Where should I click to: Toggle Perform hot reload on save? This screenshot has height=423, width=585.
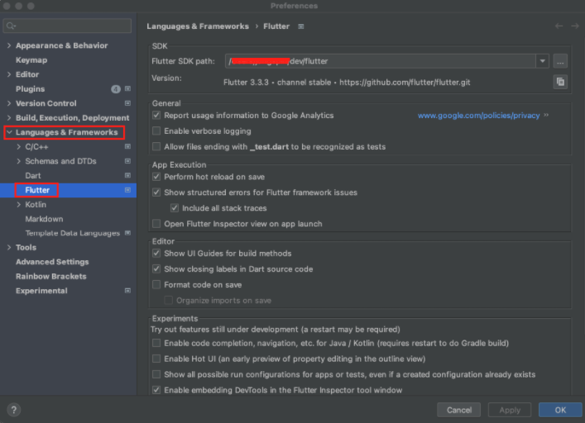tap(156, 177)
